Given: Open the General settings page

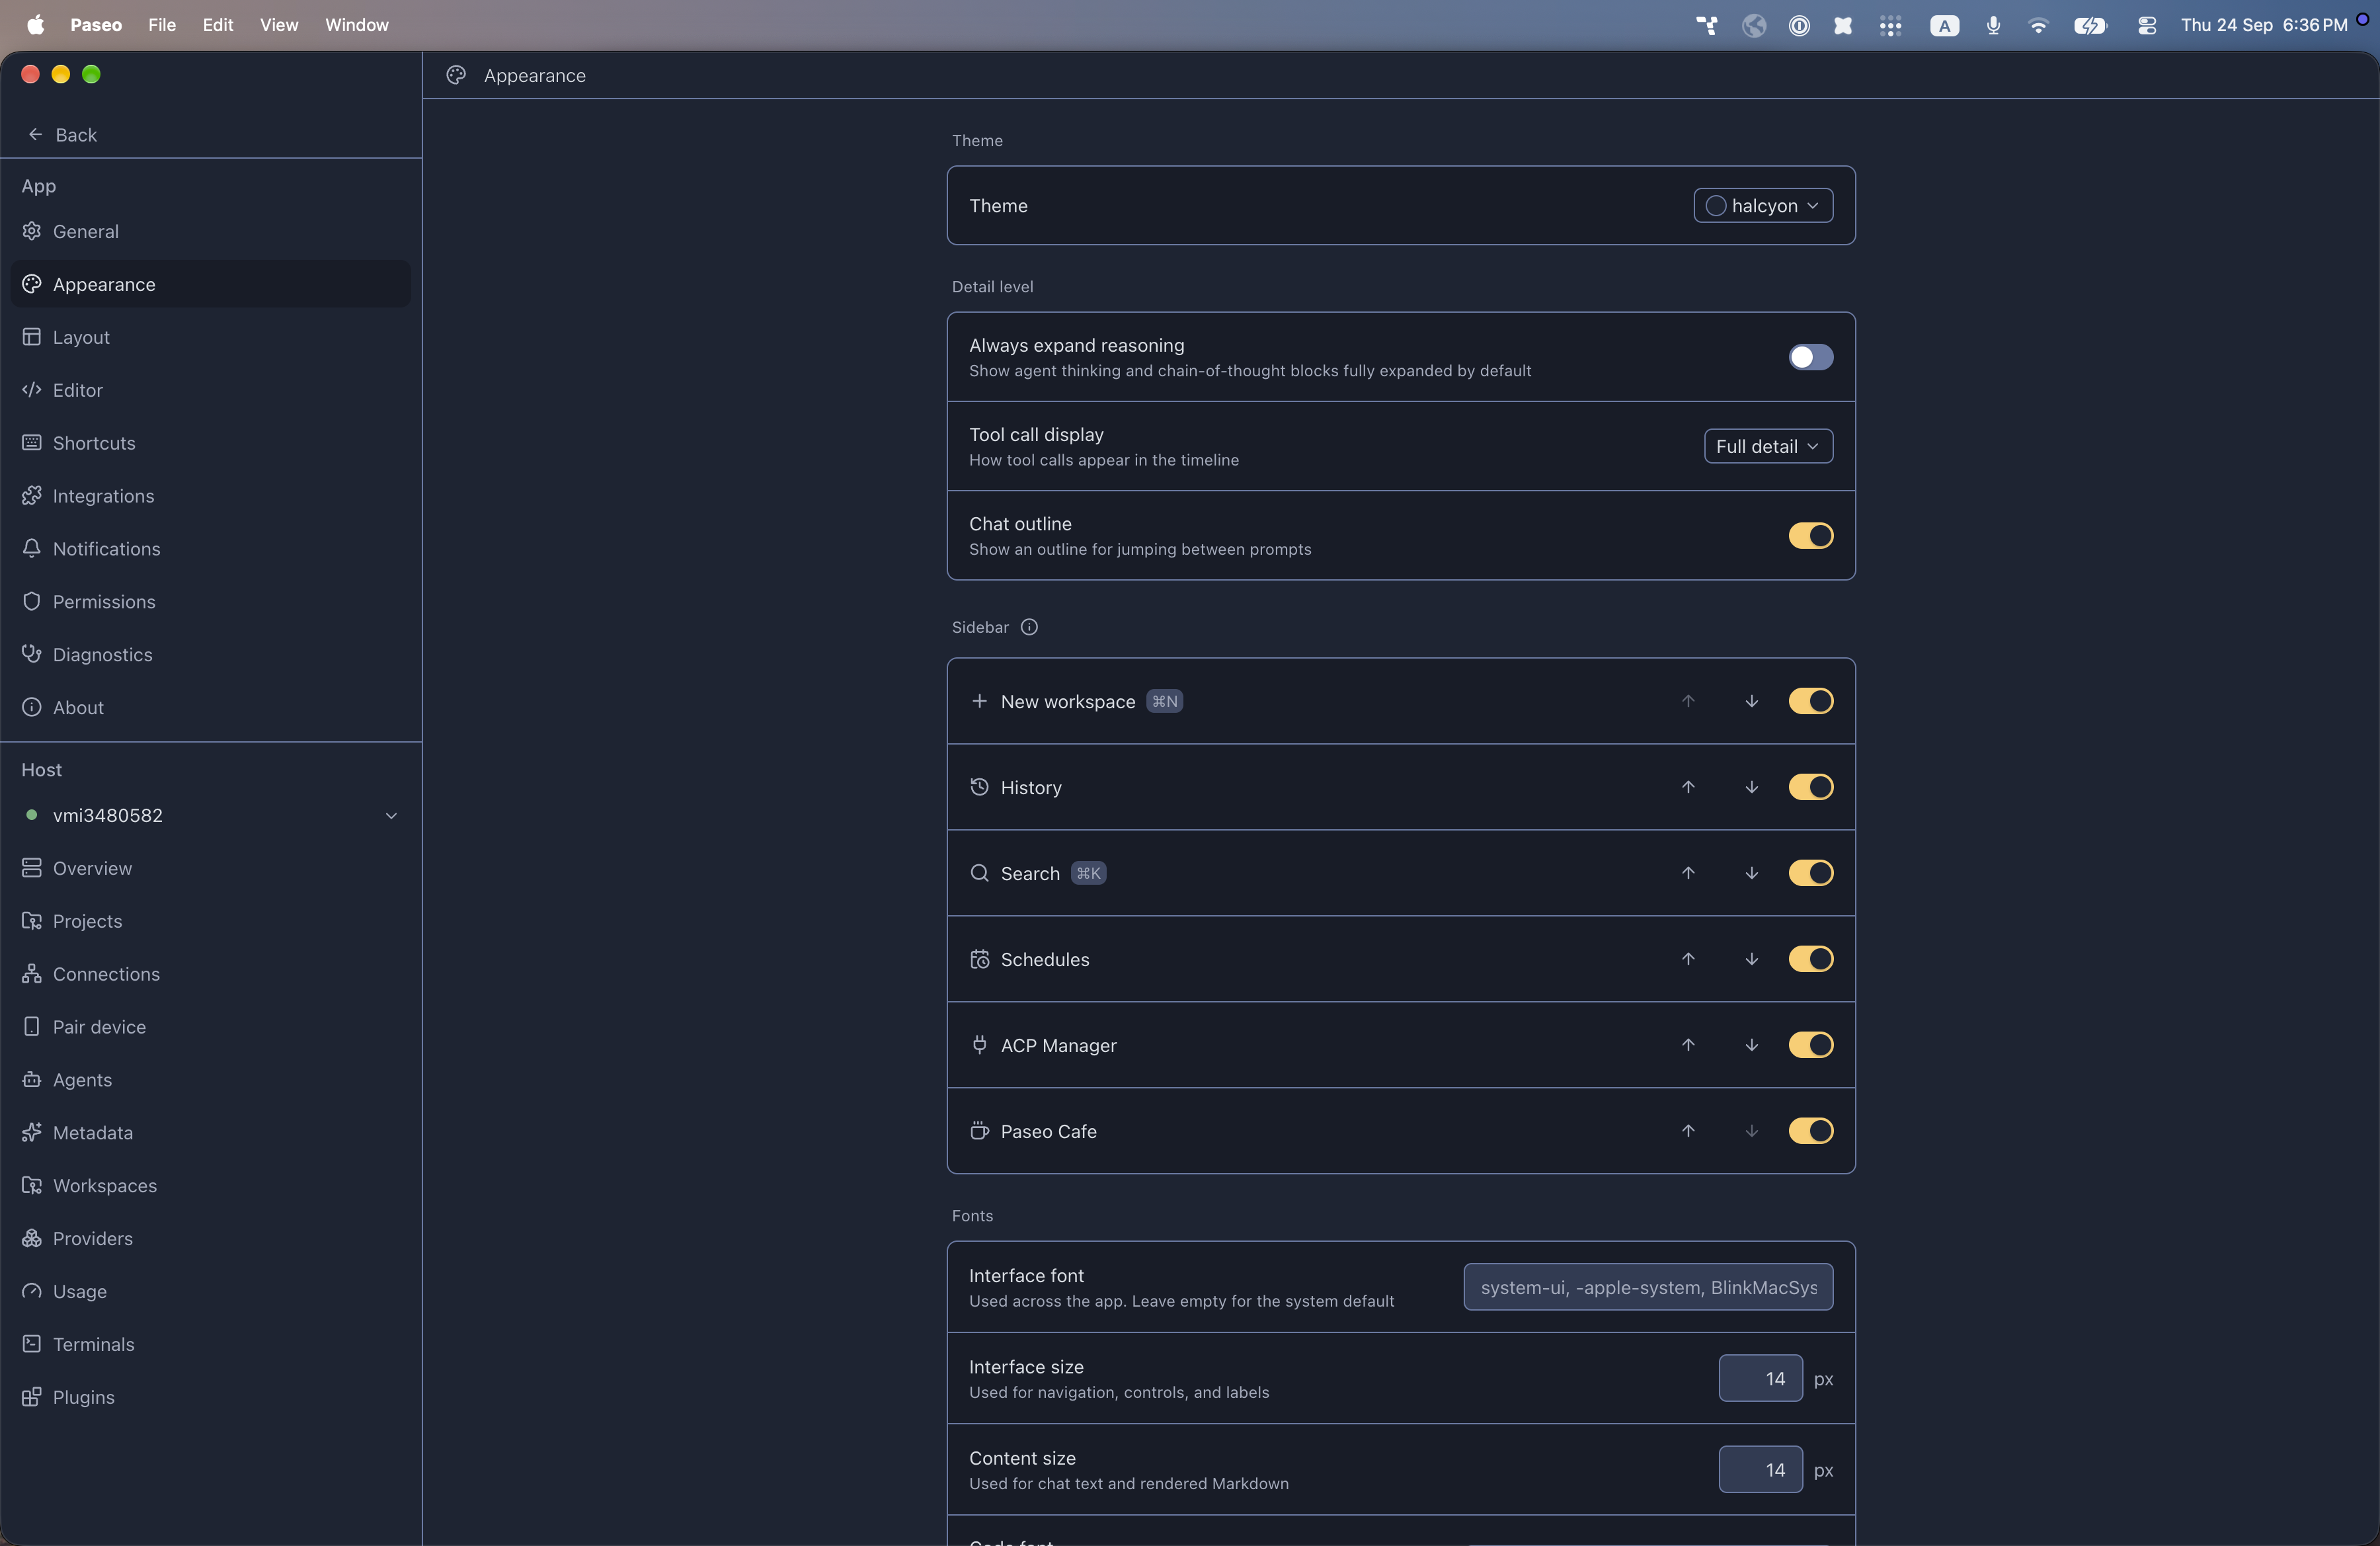Looking at the screenshot, I should click(x=211, y=231).
